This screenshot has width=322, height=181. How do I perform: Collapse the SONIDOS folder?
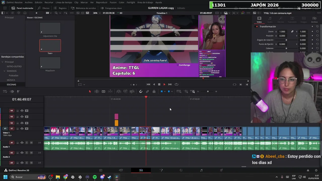point(5,71)
